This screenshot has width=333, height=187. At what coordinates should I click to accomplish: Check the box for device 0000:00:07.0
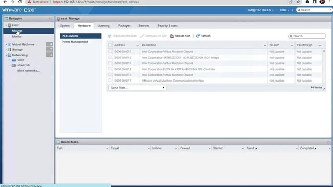tap(110, 63)
